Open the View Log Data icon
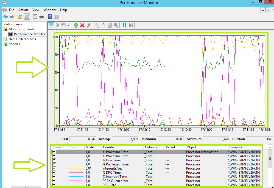Viewport: 274px width, 188px height. click(x=58, y=25)
